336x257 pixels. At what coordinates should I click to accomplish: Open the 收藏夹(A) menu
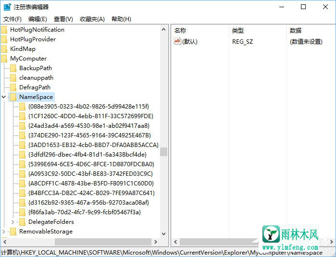92,19
